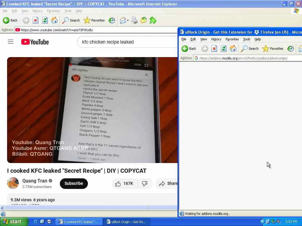The width and height of the screenshot is (302, 226).
Task: Click the Subscribe button
Action: (x=74, y=184)
